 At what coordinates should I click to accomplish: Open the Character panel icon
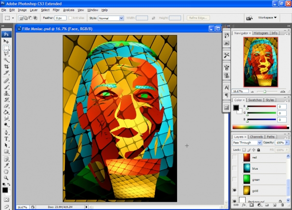click(x=226, y=87)
